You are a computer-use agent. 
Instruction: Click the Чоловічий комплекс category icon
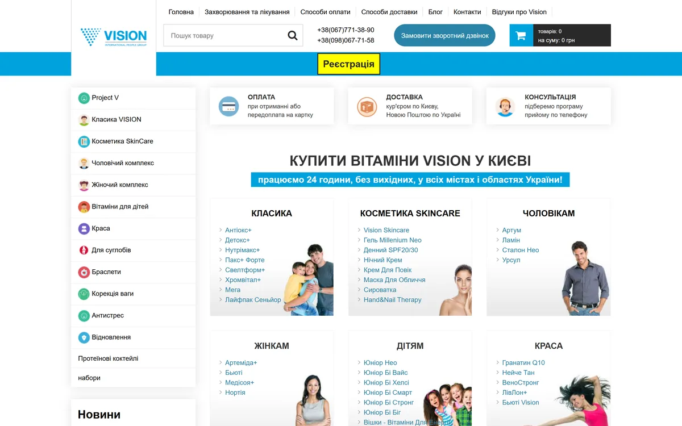coord(84,163)
